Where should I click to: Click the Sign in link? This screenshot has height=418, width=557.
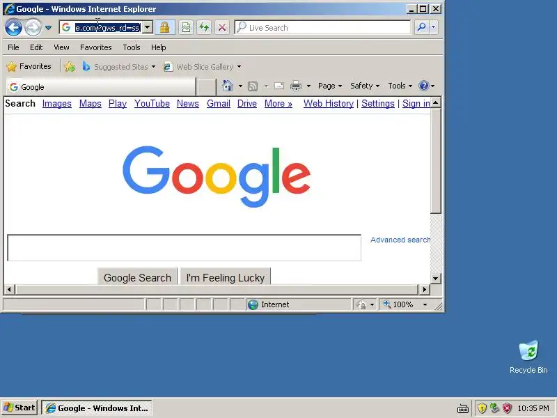tap(416, 103)
